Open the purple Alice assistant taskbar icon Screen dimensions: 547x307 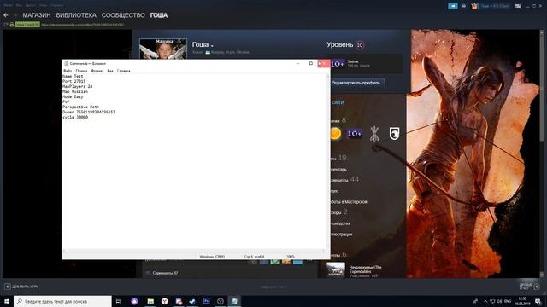[x=134, y=301]
